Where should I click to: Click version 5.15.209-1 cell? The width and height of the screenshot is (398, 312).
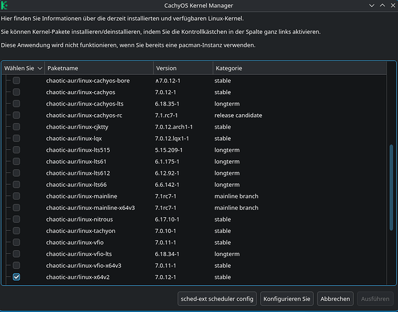click(168, 150)
